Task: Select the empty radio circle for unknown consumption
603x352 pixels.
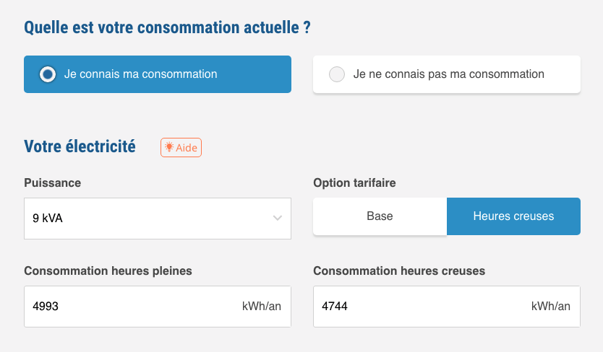Action: click(x=337, y=74)
